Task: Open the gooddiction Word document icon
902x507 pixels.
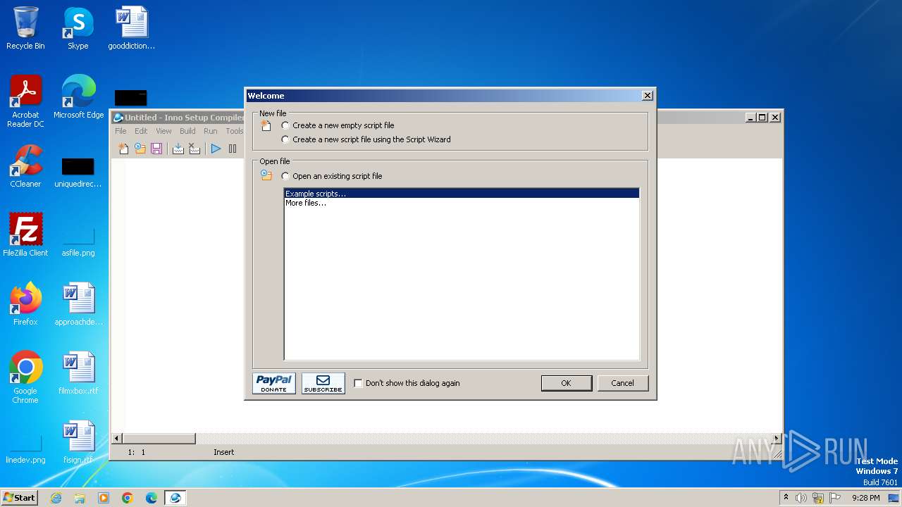Action: [x=132, y=28]
